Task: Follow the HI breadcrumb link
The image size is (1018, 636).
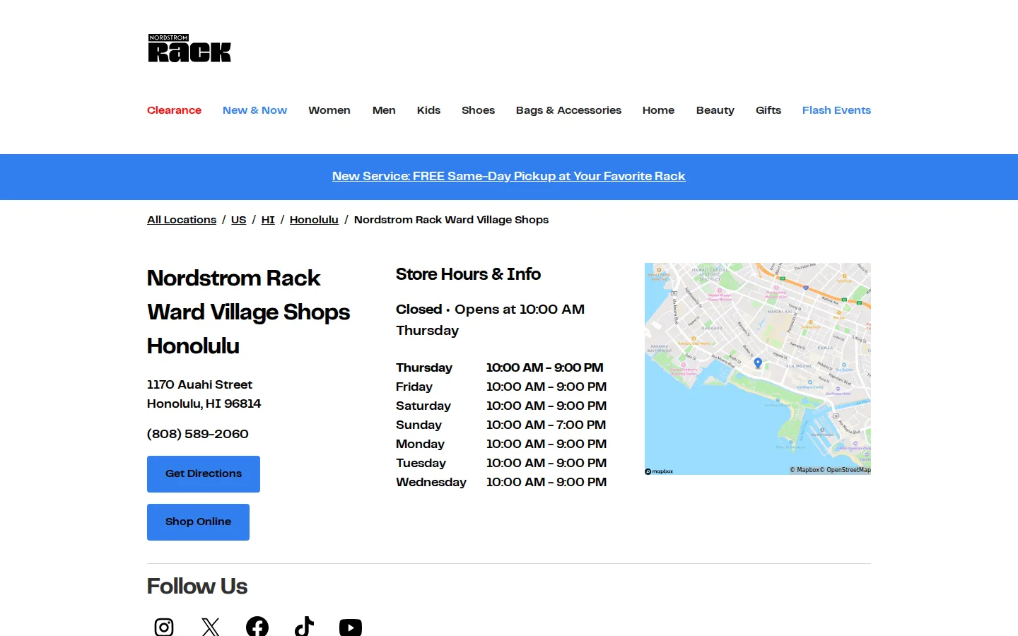Action: [x=268, y=220]
